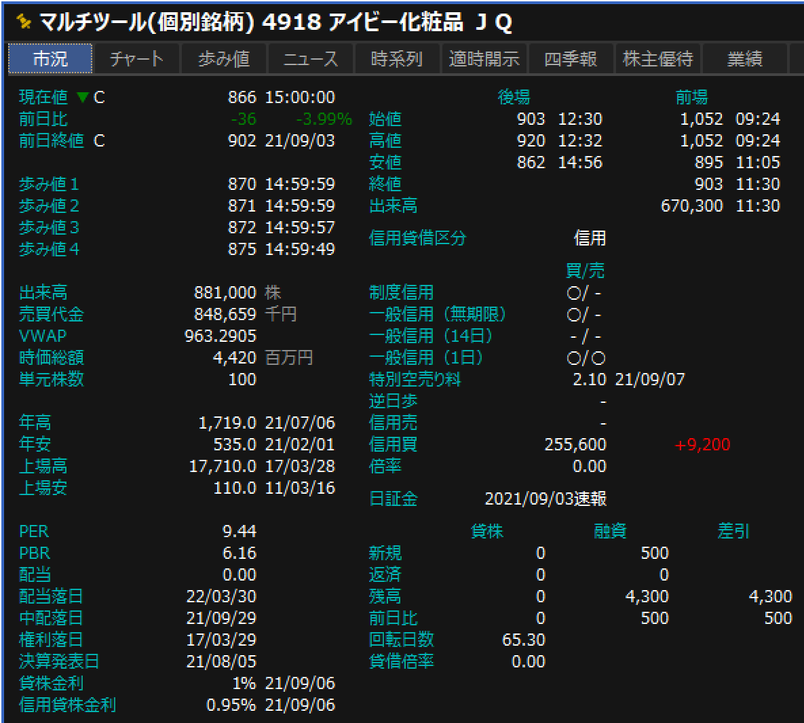The width and height of the screenshot is (804, 723).
Task: Click the yearly low 535.0
Action: click(235, 444)
